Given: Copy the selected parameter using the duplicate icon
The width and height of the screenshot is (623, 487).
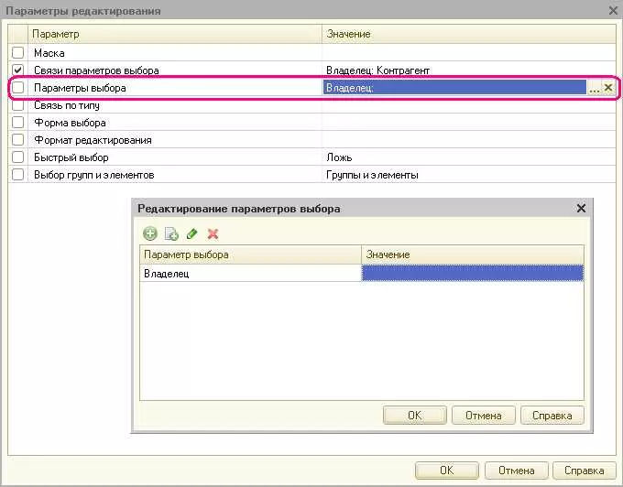Looking at the screenshot, I should point(171,233).
